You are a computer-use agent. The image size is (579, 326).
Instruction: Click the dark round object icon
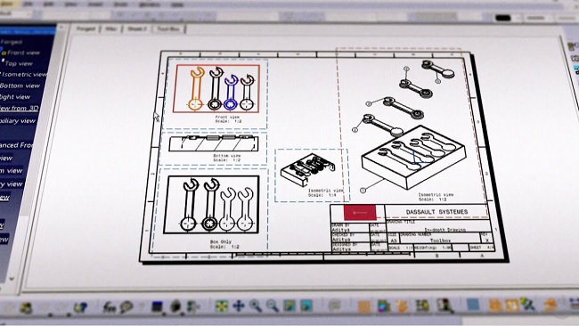(175, 306)
